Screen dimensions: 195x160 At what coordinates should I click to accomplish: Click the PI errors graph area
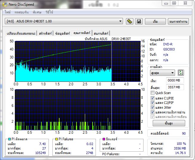coord(78,61)
